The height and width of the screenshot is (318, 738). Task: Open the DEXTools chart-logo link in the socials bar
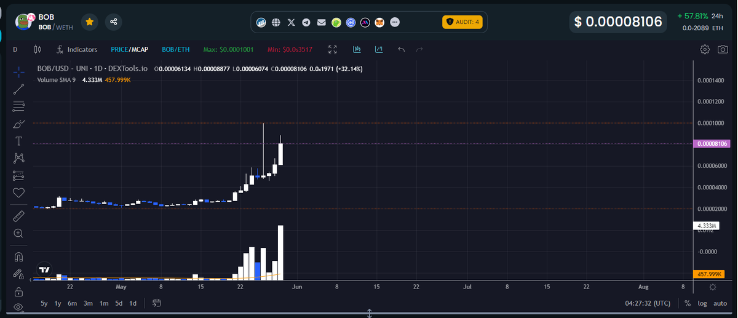click(261, 23)
